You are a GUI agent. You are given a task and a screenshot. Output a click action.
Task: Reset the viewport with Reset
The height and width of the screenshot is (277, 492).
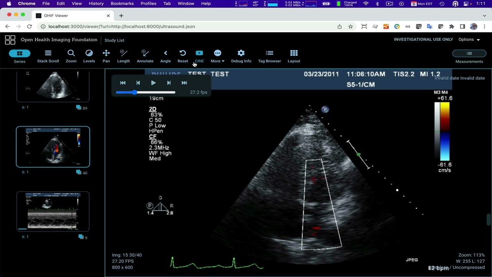[183, 56]
